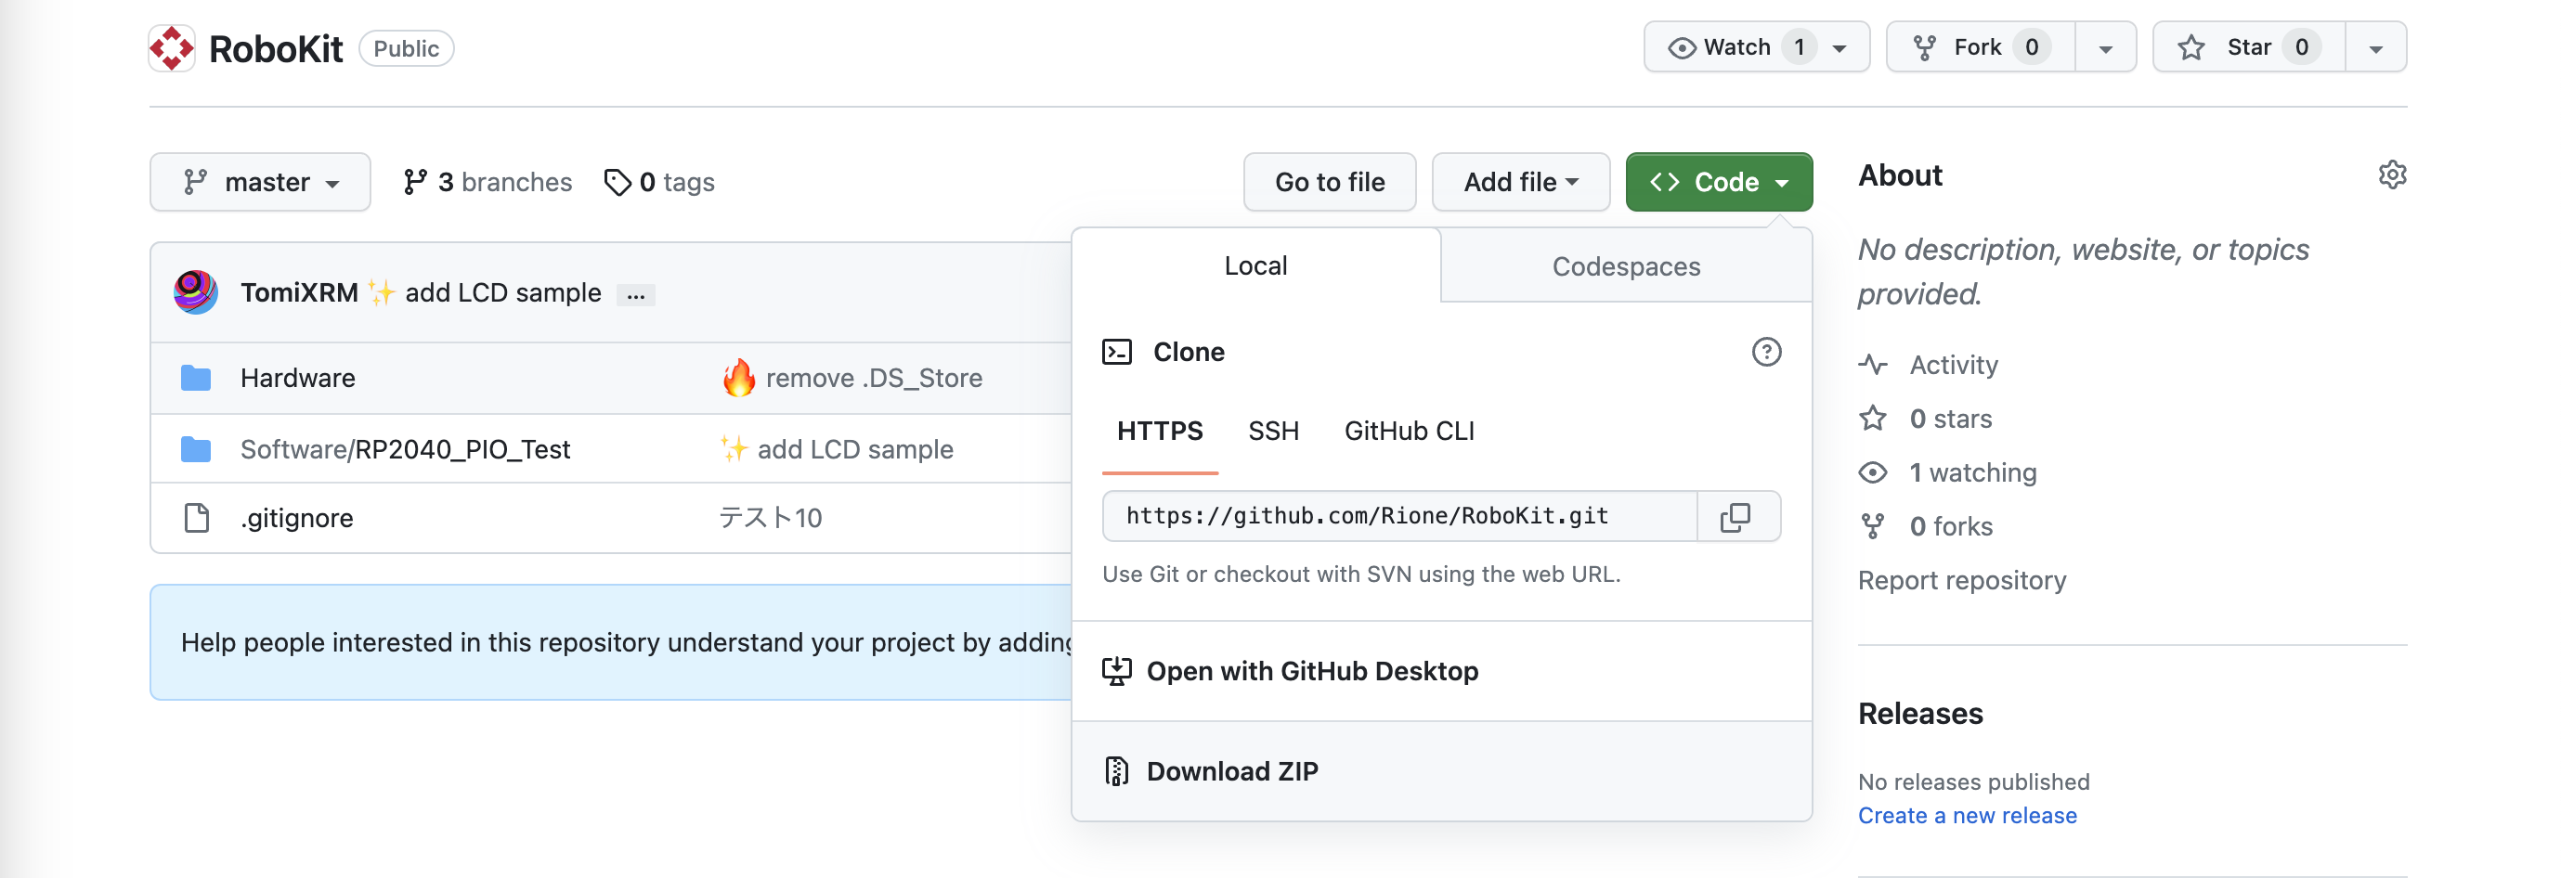Click the Activity pulse icon

(1873, 365)
